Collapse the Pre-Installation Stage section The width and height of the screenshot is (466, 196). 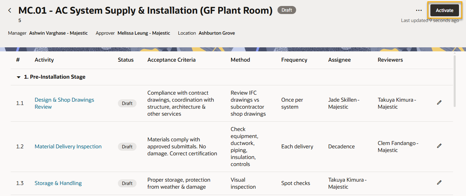coord(19,77)
